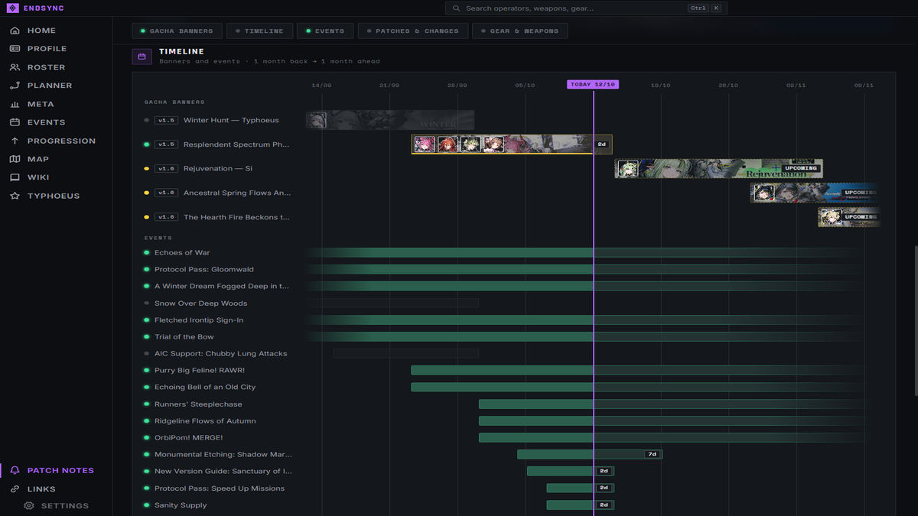This screenshot has height=516, width=918.
Task: Select Protocol Pass: Gloomwald event
Action: pyautogui.click(x=204, y=270)
